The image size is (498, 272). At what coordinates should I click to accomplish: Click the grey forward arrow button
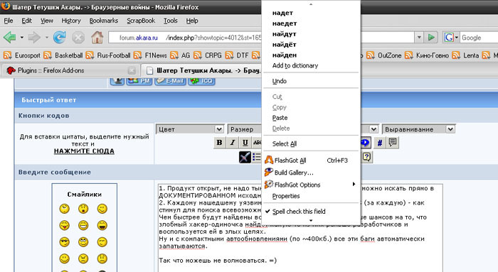pyautogui.click(x=34, y=38)
